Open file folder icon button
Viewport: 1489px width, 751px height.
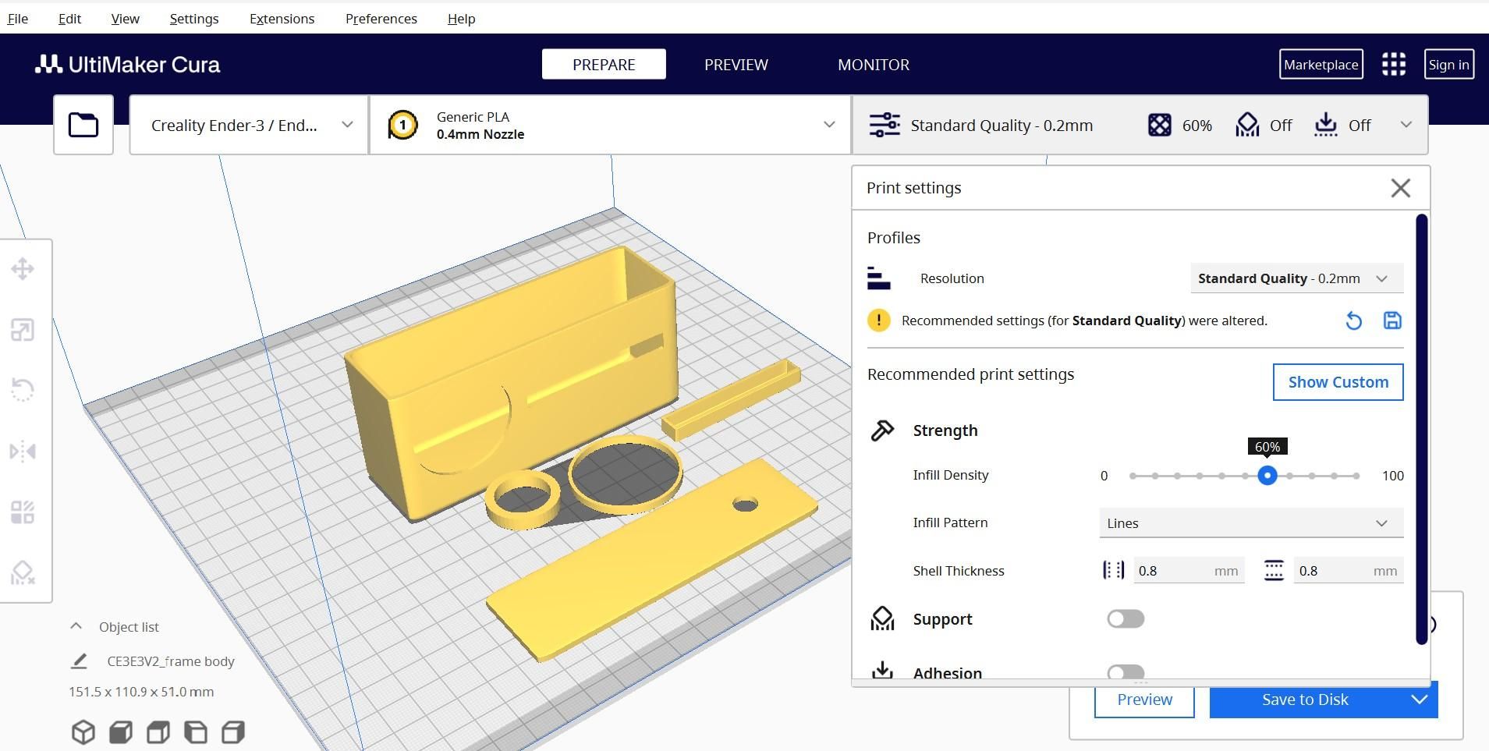coord(83,125)
